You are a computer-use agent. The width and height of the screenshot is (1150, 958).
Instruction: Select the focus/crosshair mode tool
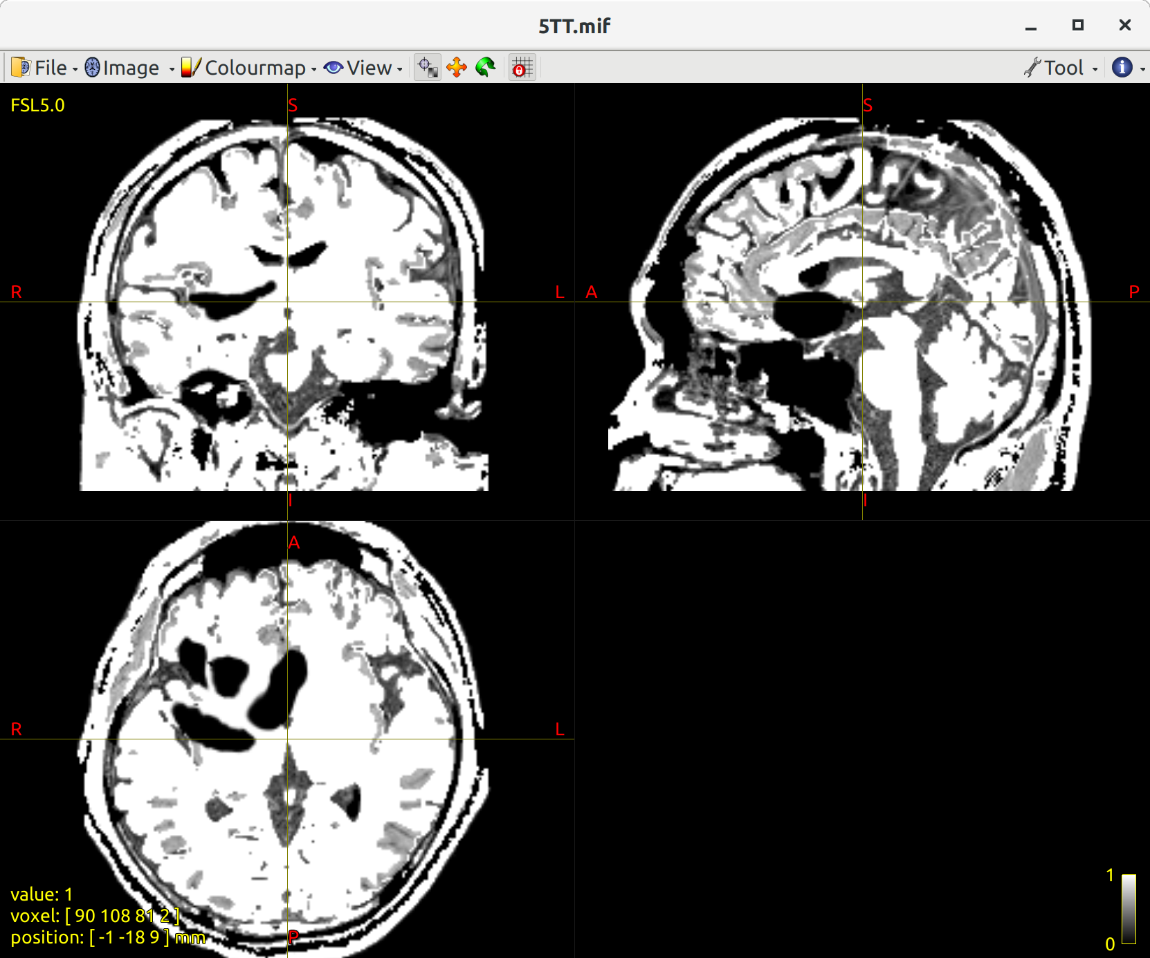coord(427,67)
